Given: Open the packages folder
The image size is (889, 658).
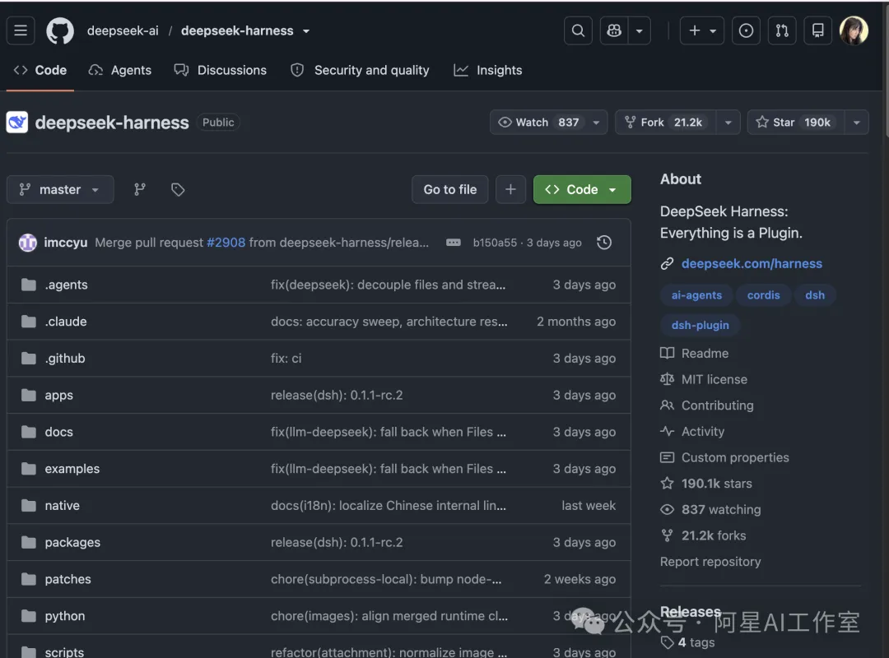Looking at the screenshot, I should tap(72, 542).
